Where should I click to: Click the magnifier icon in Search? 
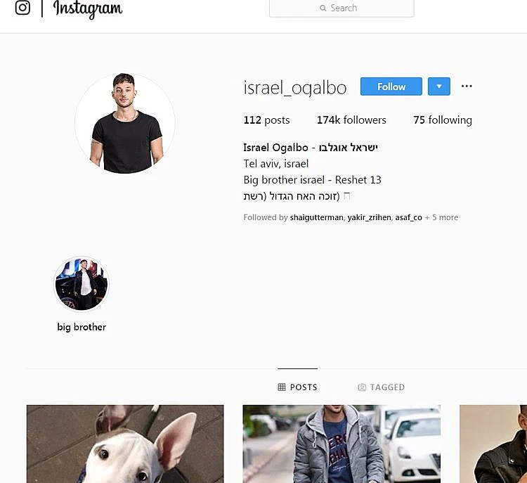click(323, 8)
